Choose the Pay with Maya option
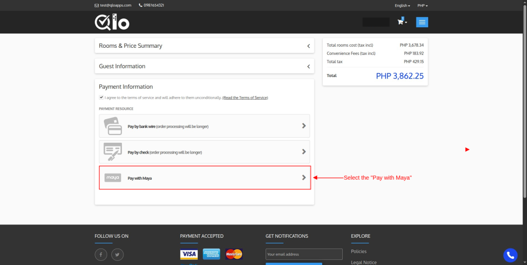Image resolution: width=527 pixels, height=265 pixels. (x=204, y=178)
